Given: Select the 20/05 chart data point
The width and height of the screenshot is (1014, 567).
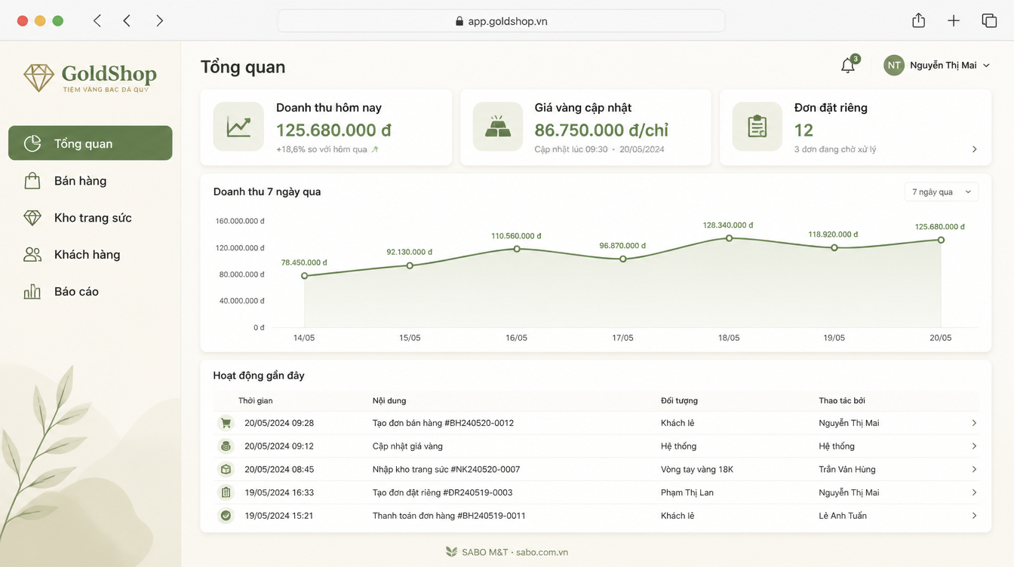Looking at the screenshot, I should pos(941,240).
